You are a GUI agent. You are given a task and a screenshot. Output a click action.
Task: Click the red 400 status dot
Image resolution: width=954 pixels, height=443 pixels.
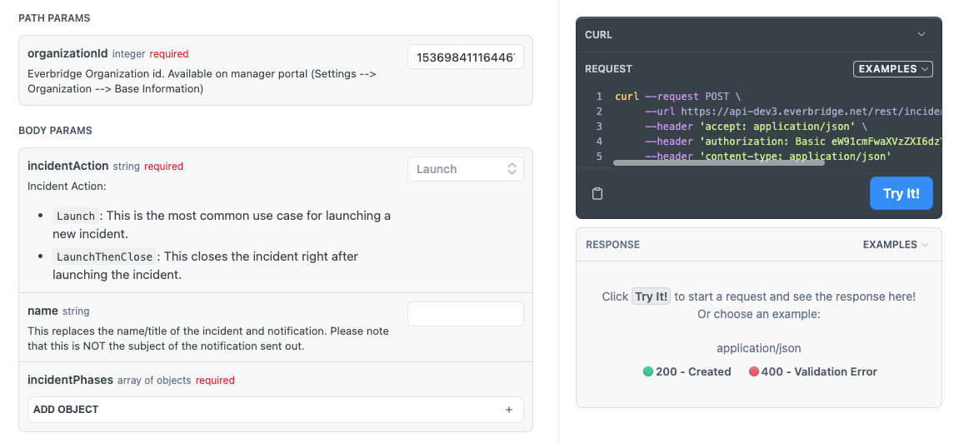pyautogui.click(x=754, y=371)
